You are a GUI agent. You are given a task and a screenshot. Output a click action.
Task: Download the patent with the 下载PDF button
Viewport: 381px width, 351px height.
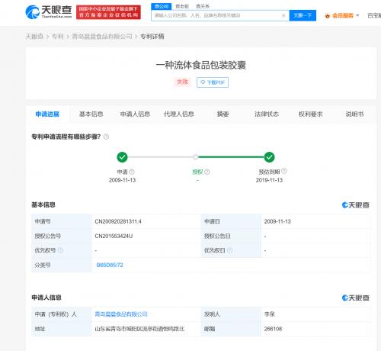pyautogui.click(x=213, y=82)
